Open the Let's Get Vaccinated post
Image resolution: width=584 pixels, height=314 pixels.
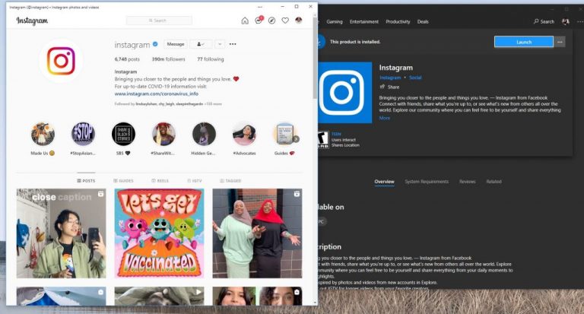[159, 233]
